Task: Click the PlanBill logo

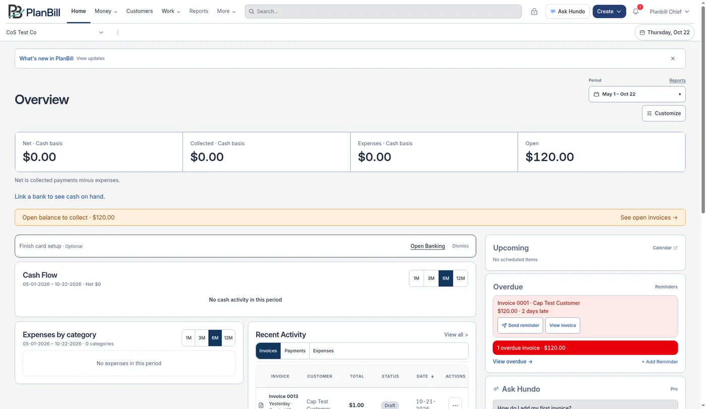Action: tap(34, 12)
